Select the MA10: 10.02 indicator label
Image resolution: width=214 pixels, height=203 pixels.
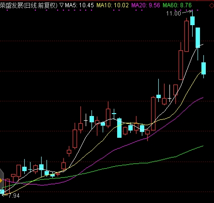click(x=112, y=5)
